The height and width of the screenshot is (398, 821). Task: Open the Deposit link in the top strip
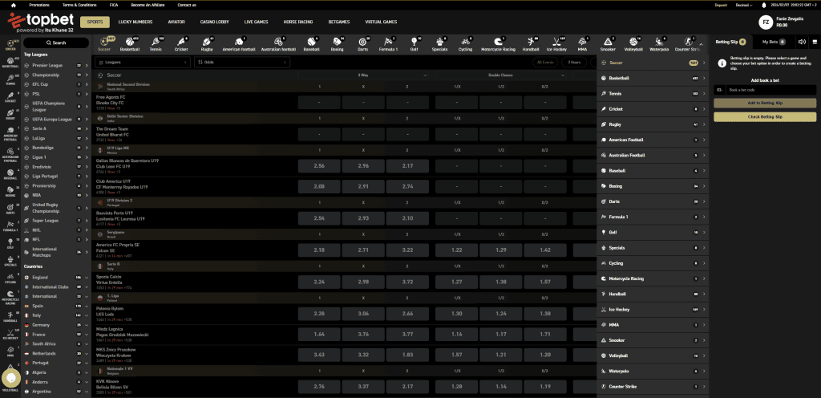click(x=721, y=6)
